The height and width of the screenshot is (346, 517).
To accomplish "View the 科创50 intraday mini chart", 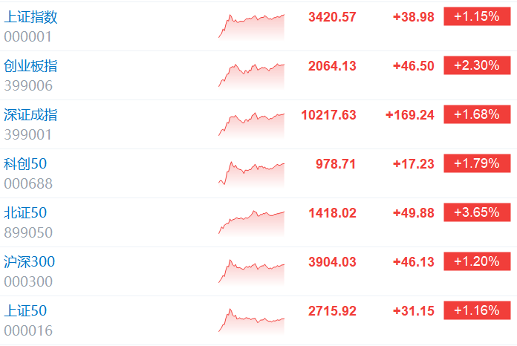I will coord(251,174).
